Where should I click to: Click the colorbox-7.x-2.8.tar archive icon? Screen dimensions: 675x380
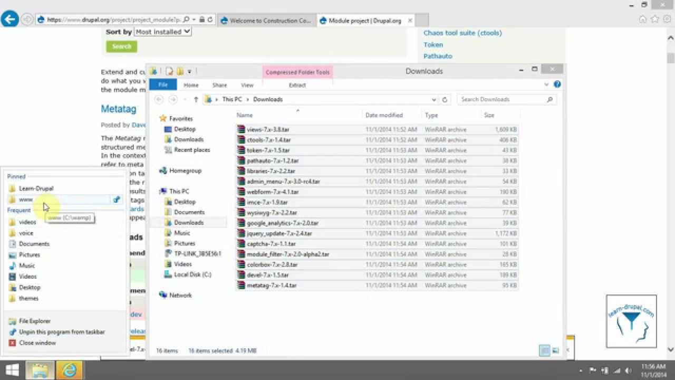[241, 264]
